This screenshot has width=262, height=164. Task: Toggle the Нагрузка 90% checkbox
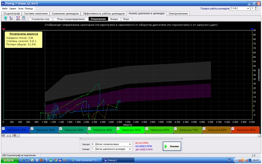pyautogui.click(x=233, y=129)
